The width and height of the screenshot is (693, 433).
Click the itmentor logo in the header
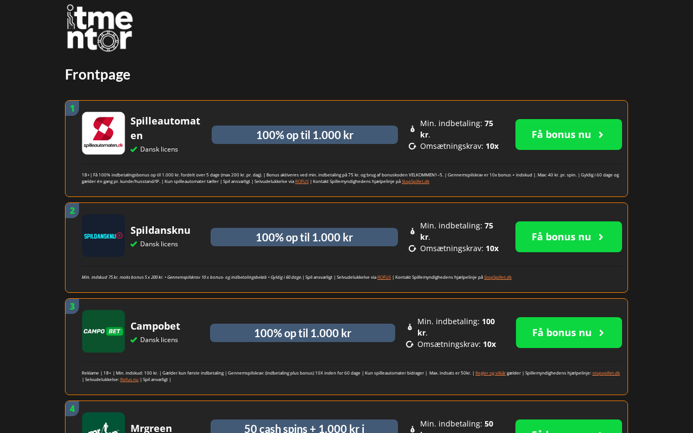click(x=100, y=28)
